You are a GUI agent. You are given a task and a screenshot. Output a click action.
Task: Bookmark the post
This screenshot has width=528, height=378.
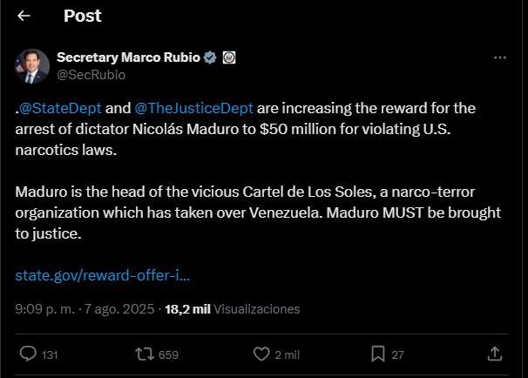click(x=378, y=354)
